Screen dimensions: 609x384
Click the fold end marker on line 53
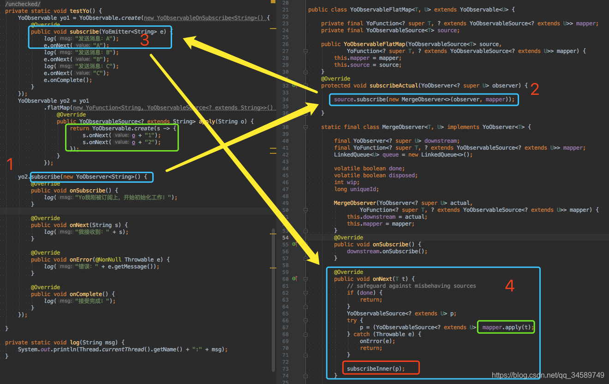click(305, 231)
